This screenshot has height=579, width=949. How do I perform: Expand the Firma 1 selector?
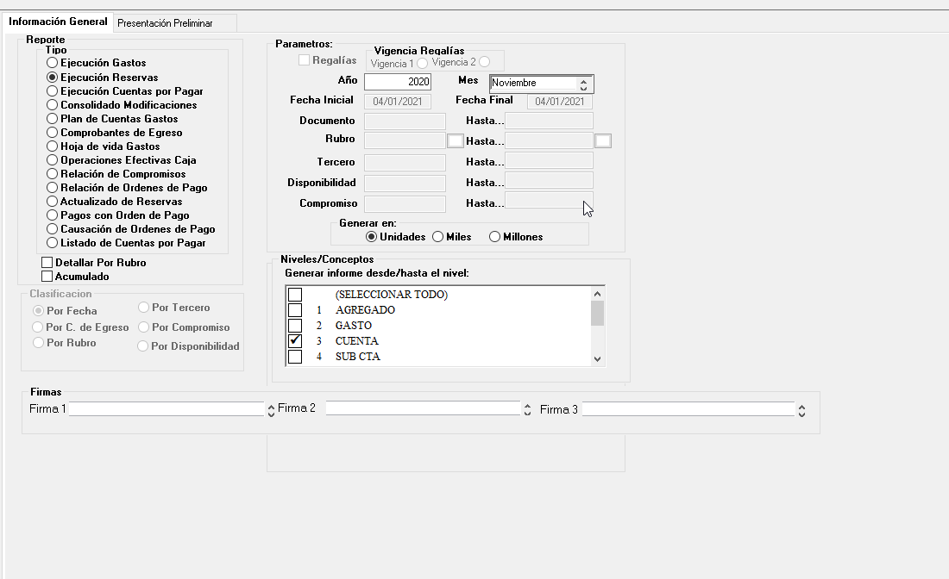pos(270,409)
